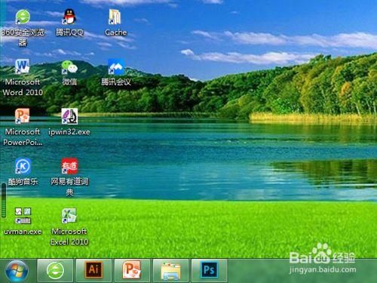Click empty desktop area over the lake
The width and height of the screenshot is (377, 283).
(x=201, y=156)
